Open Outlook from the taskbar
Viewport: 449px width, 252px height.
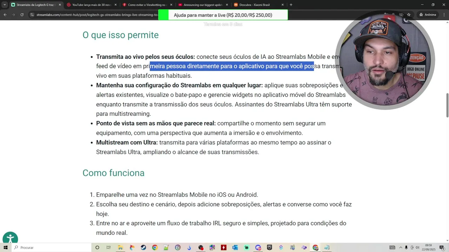[235, 247]
